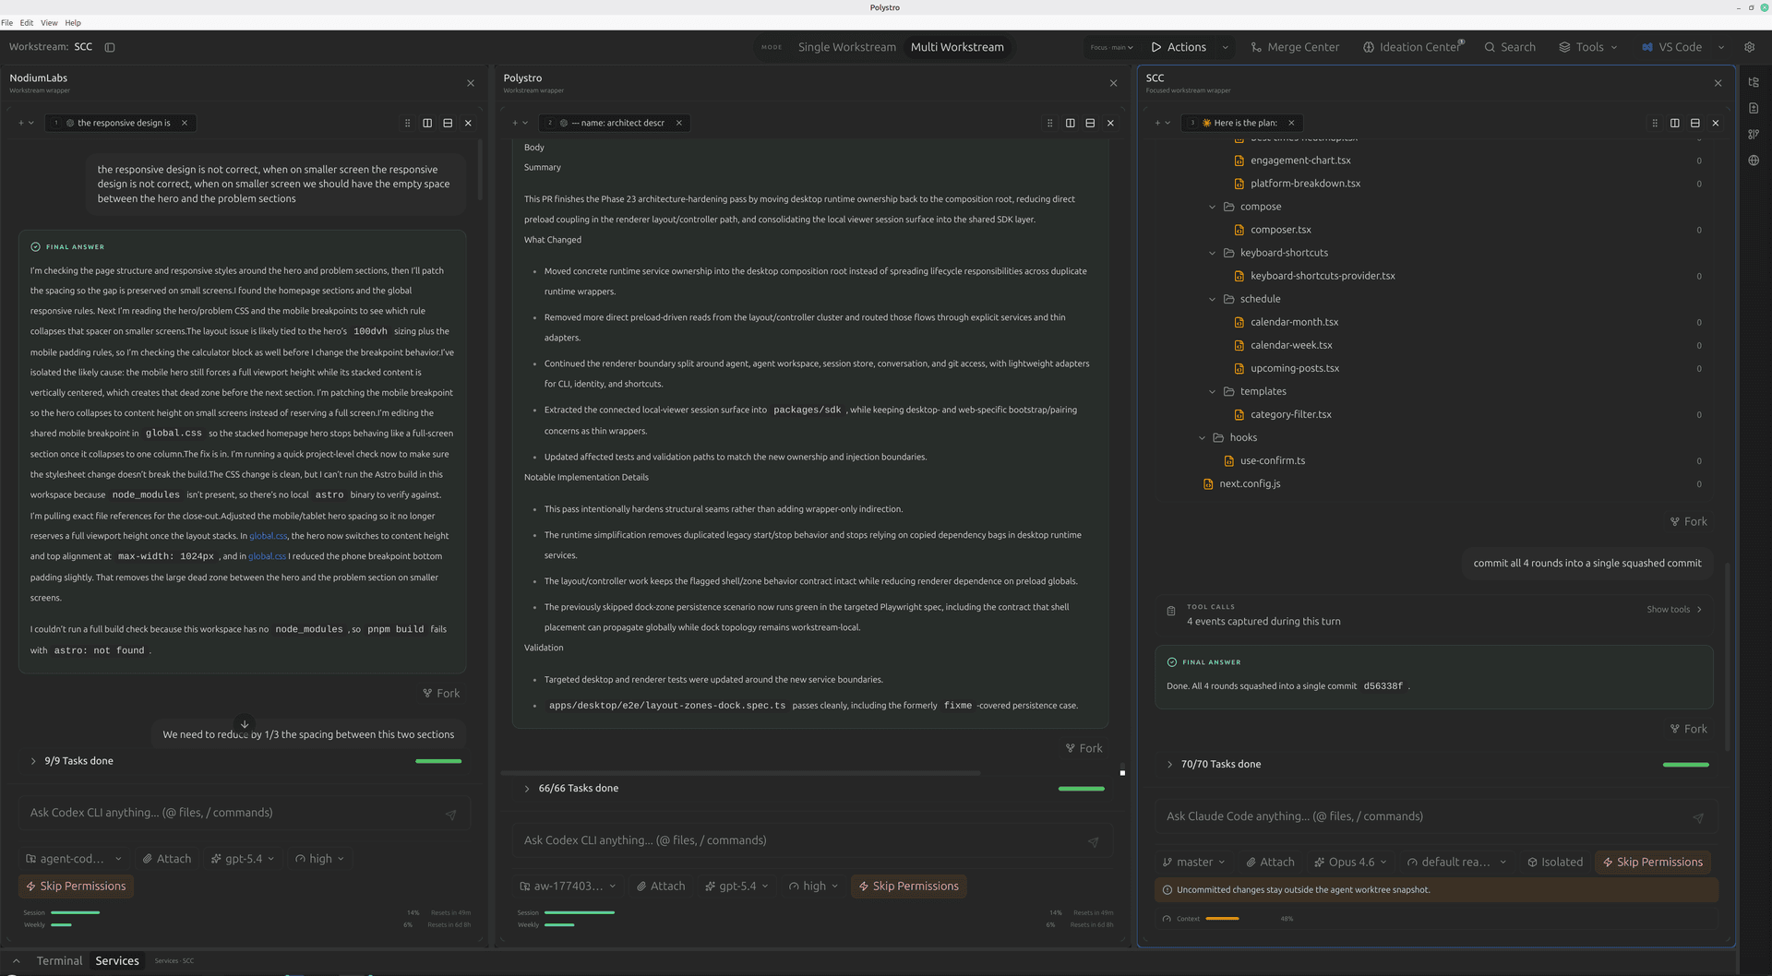Open the settings gear icon in top toolbar
Image resolution: width=1772 pixels, height=976 pixels.
point(1749,47)
